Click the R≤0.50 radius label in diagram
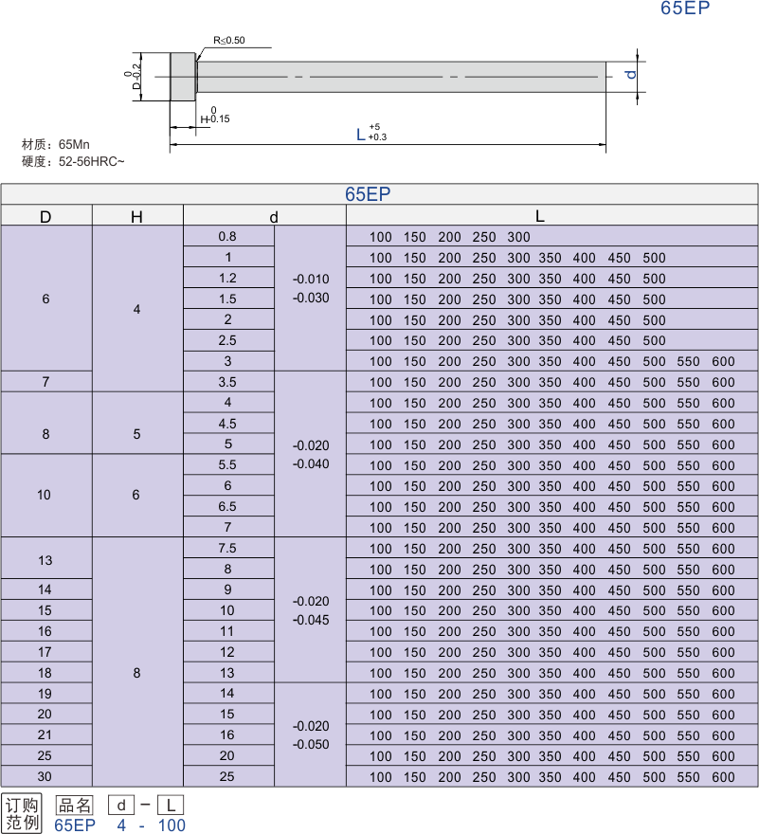The image size is (759, 834). point(228,41)
